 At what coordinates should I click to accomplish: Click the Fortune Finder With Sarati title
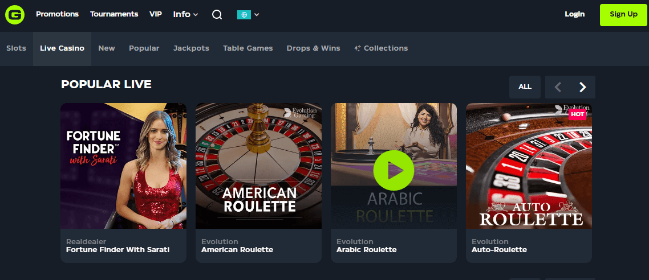(117, 250)
